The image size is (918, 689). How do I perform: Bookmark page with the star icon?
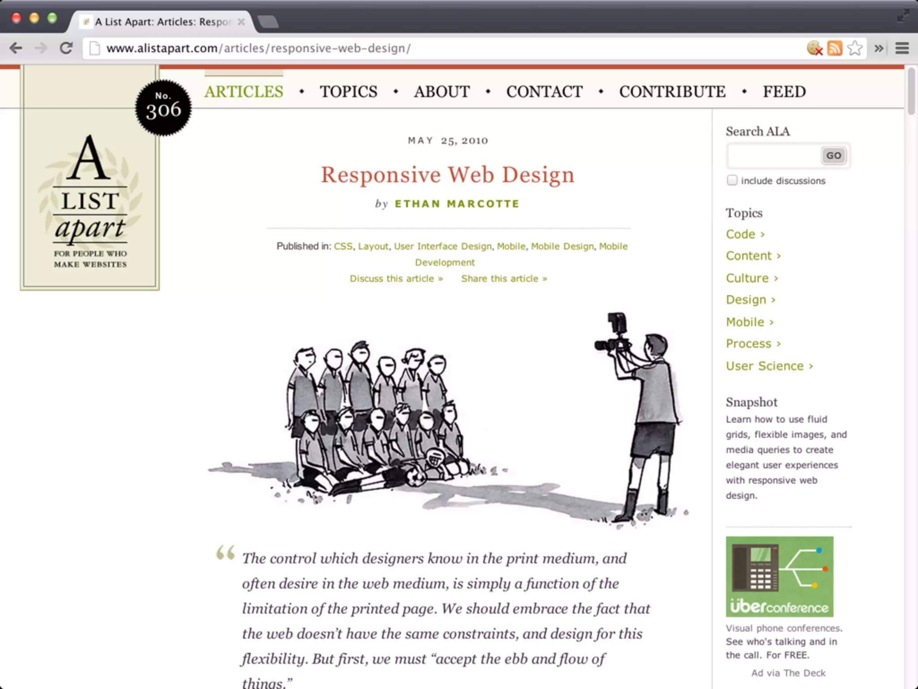(x=855, y=48)
